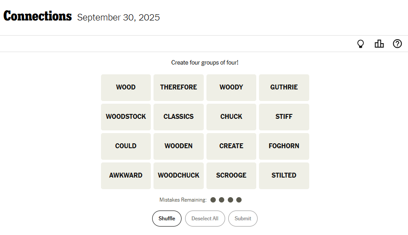
Task: Choose the CLASSICS tile
Action: (x=178, y=117)
